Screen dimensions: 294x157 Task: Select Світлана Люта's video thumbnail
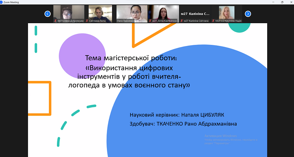(100, 12)
